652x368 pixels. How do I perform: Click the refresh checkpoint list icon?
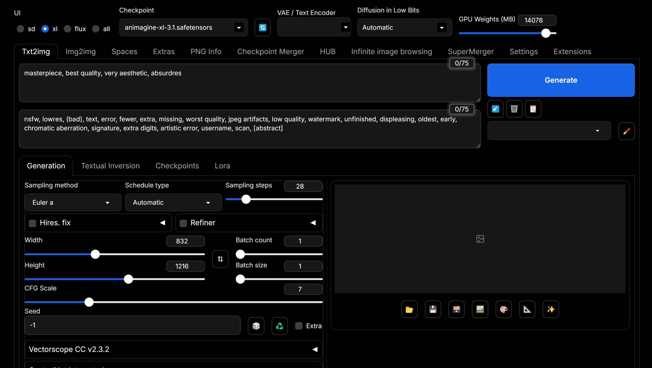[262, 28]
